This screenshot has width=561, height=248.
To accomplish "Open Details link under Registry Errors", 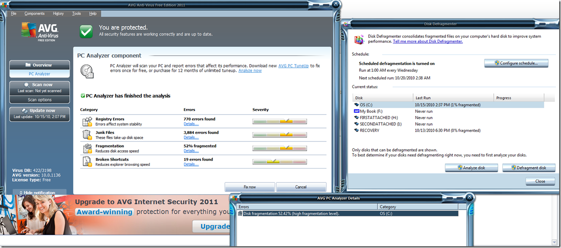I will click(x=191, y=124).
